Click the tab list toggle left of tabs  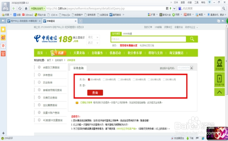pos(3,21)
